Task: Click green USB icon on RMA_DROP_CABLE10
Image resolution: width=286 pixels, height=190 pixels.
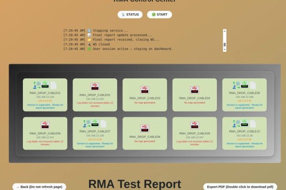Action: [245, 123]
